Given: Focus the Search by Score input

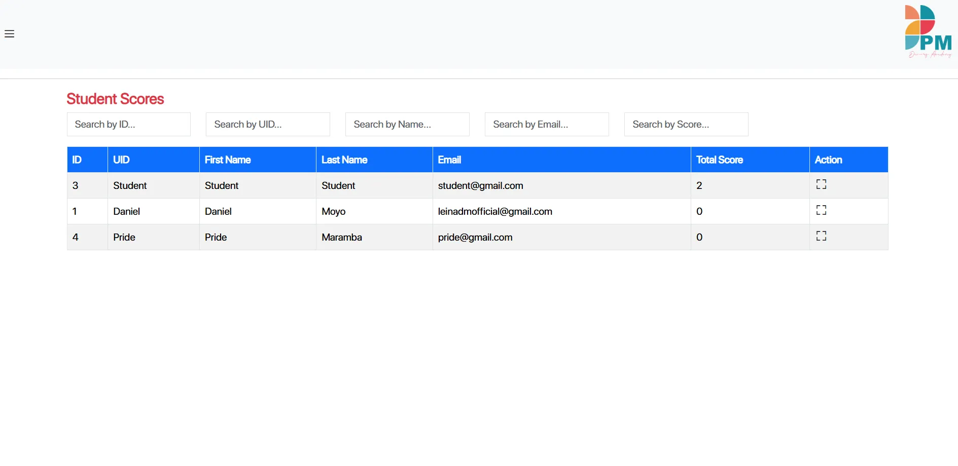Looking at the screenshot, I should (x=686, y=124).
